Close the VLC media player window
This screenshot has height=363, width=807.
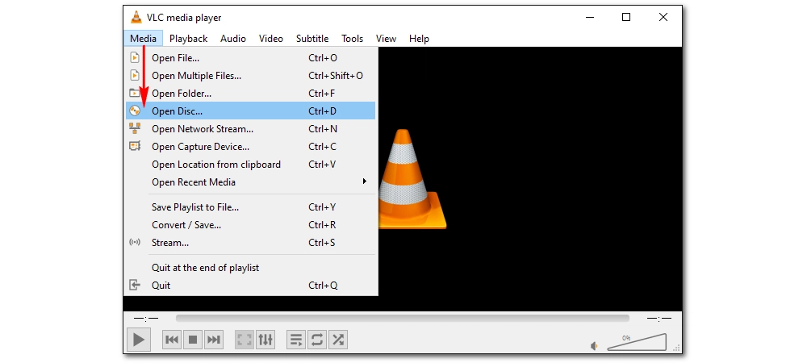[663, 17]
